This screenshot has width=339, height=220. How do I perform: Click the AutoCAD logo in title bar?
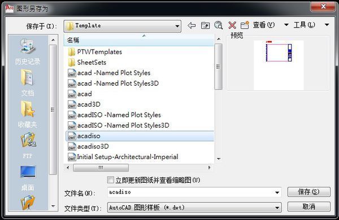[9, 8]
